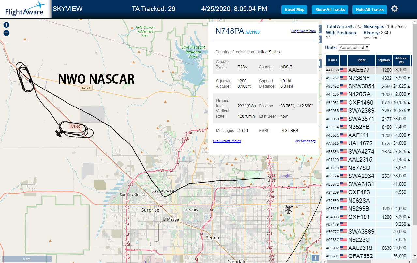Click the US flag in the OXF1460 row
The width and height of the screenshot is (417, 263).
[344, 102]
